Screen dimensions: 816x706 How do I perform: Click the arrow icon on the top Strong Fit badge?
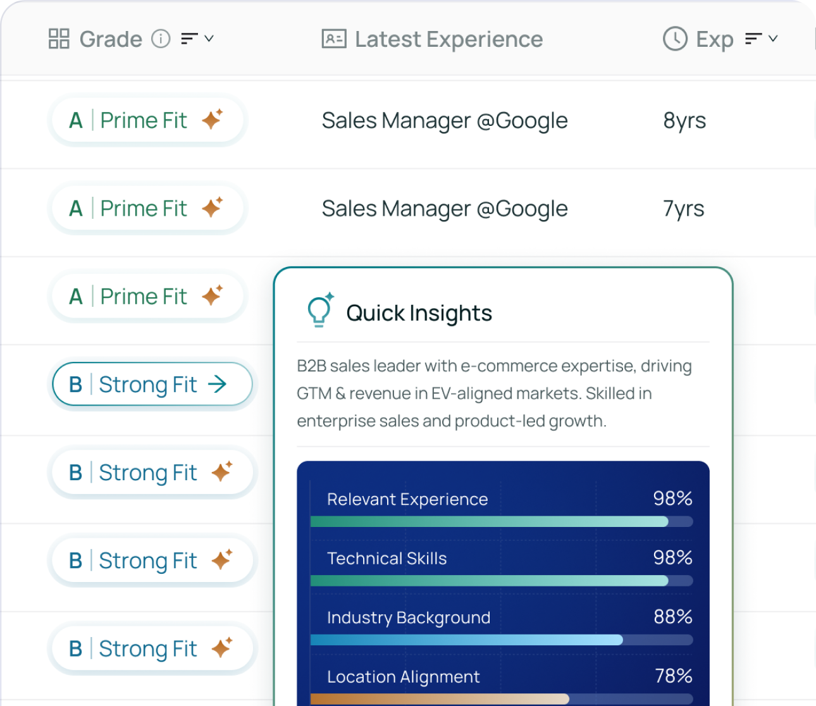218,383
